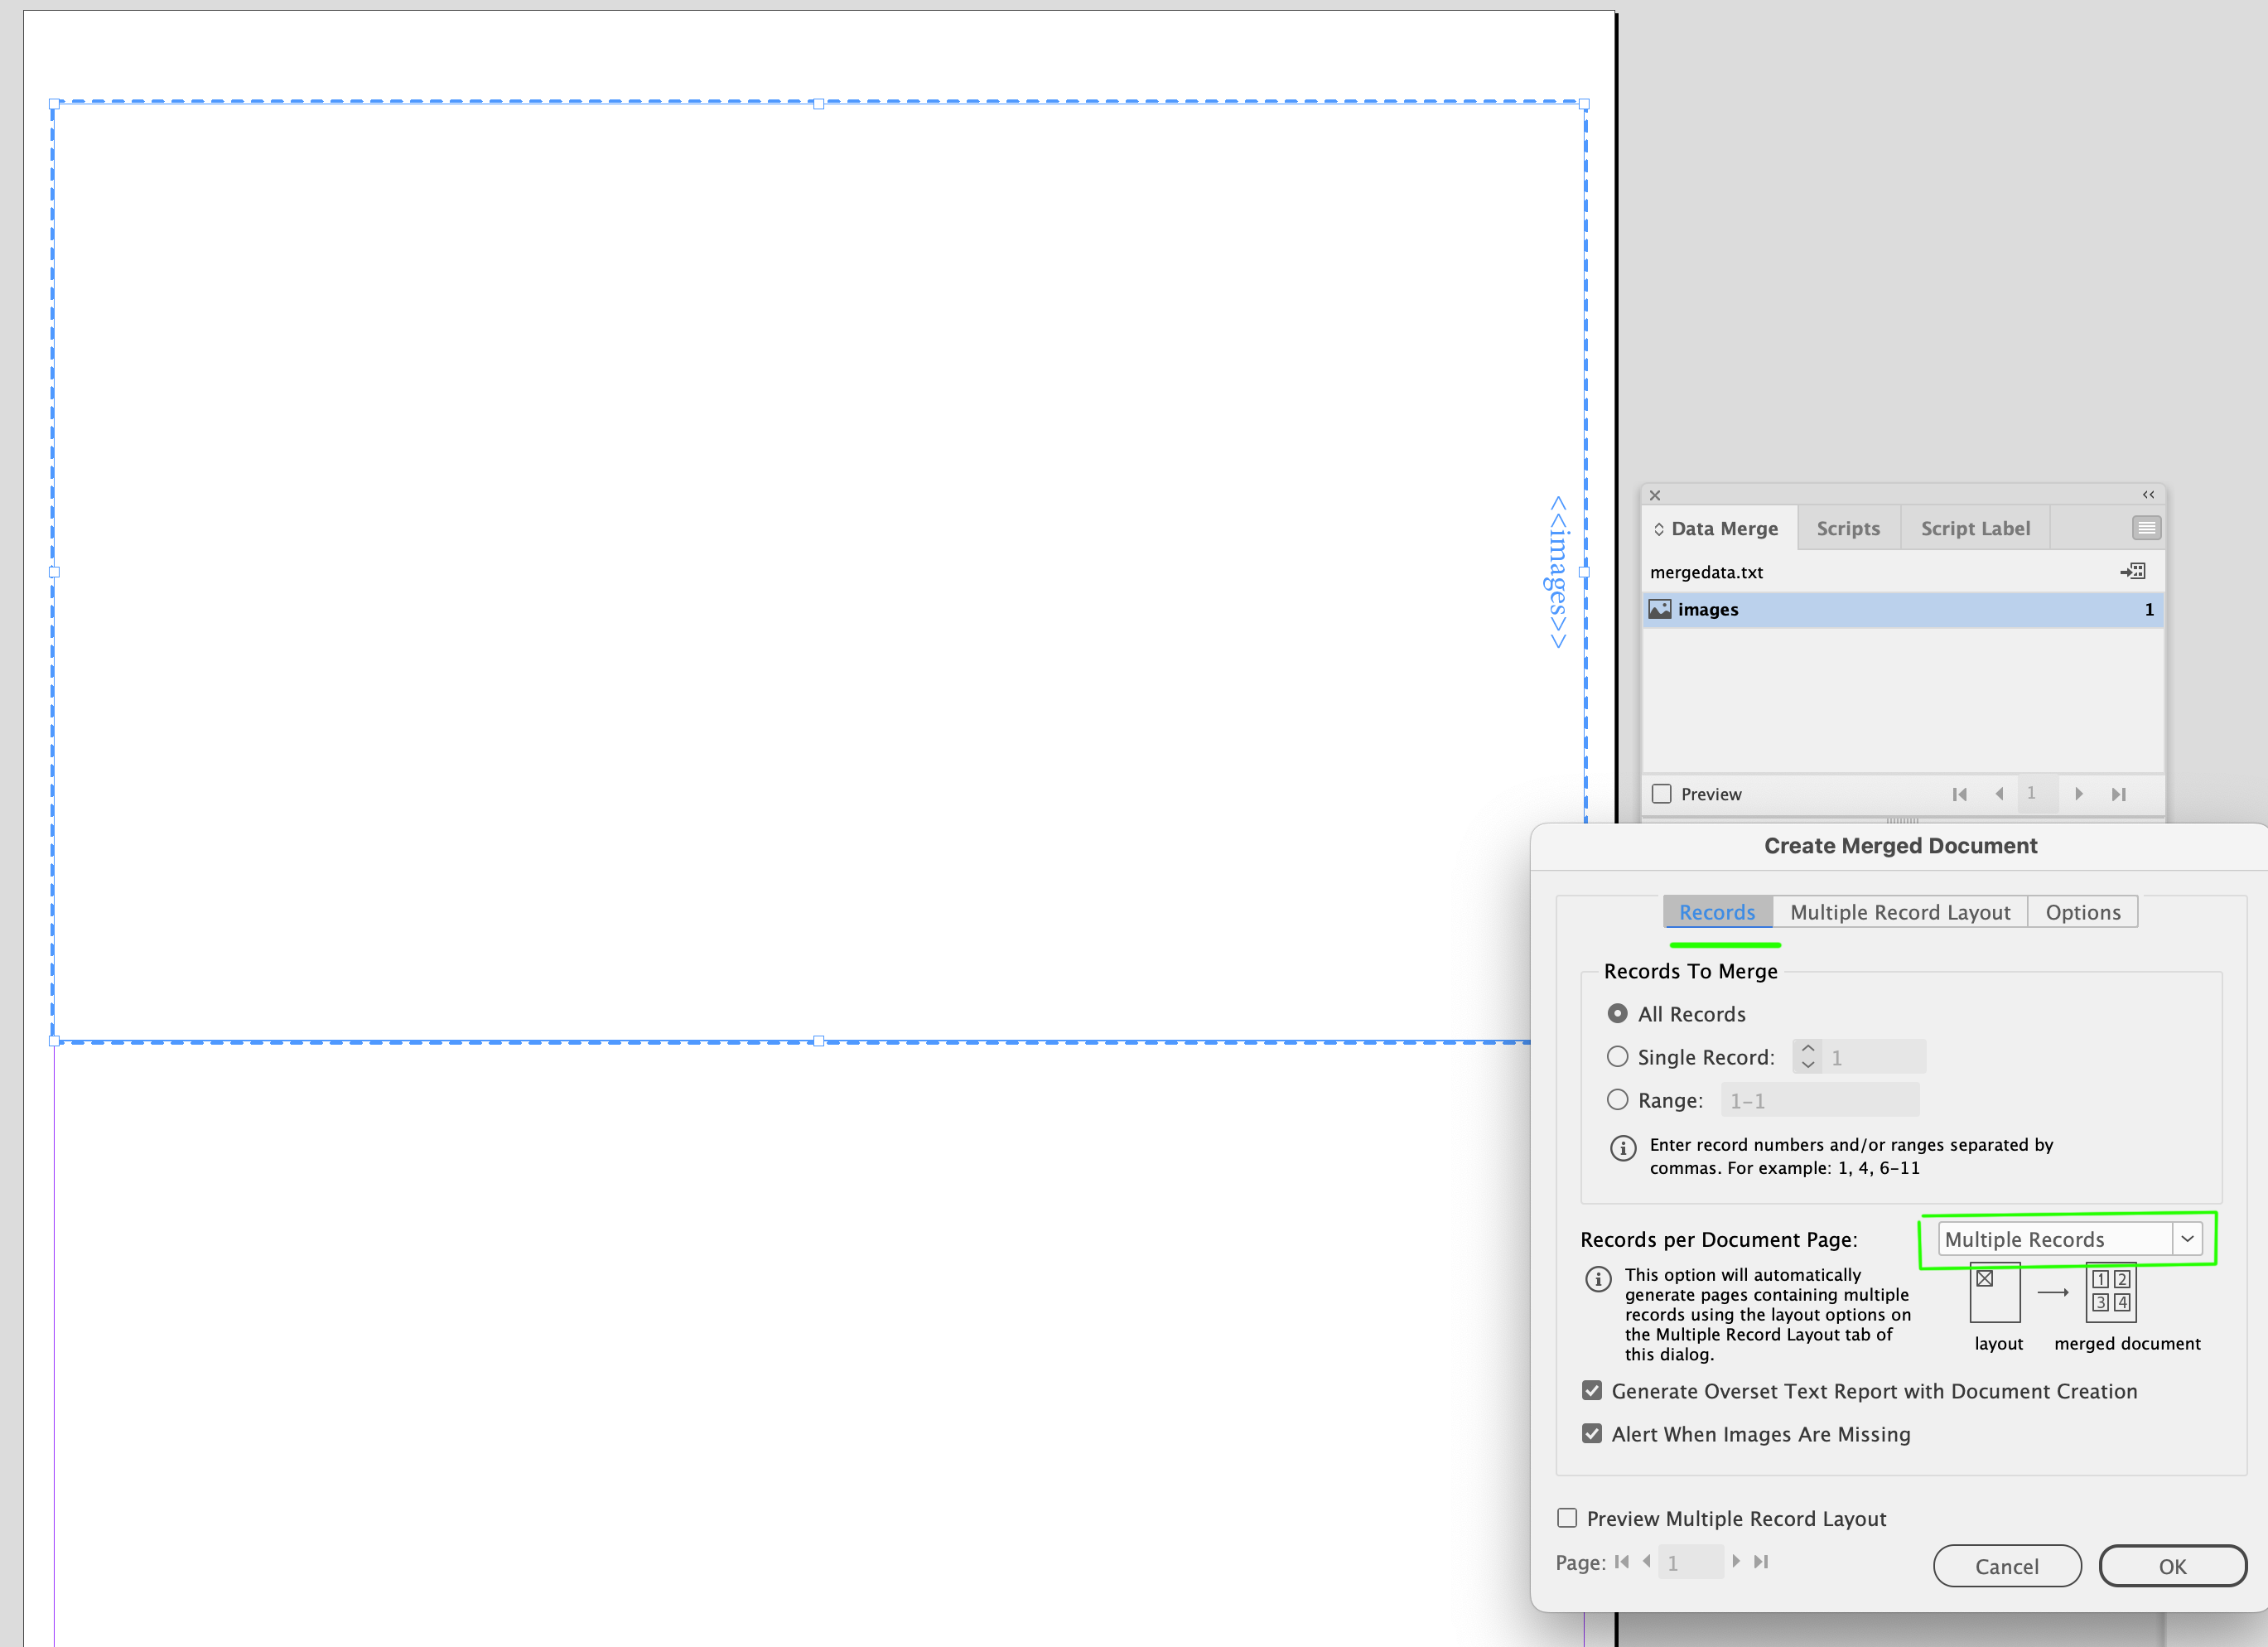Disable Alert When Images Are Missing
This screenshot has width=2268, height=1647.
pyautogui.click(x=1592, y=1433)
